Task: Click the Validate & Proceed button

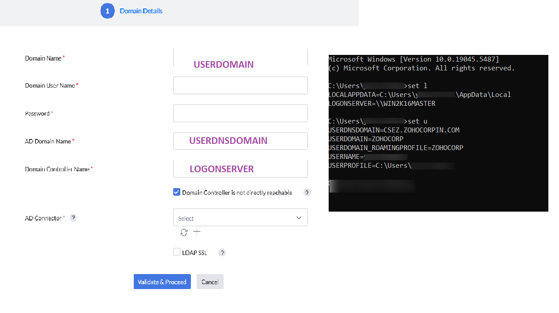Action: (x=162, y=282)
